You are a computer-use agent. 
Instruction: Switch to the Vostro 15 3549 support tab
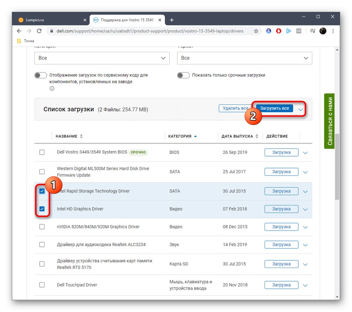[x=127, y=20]
